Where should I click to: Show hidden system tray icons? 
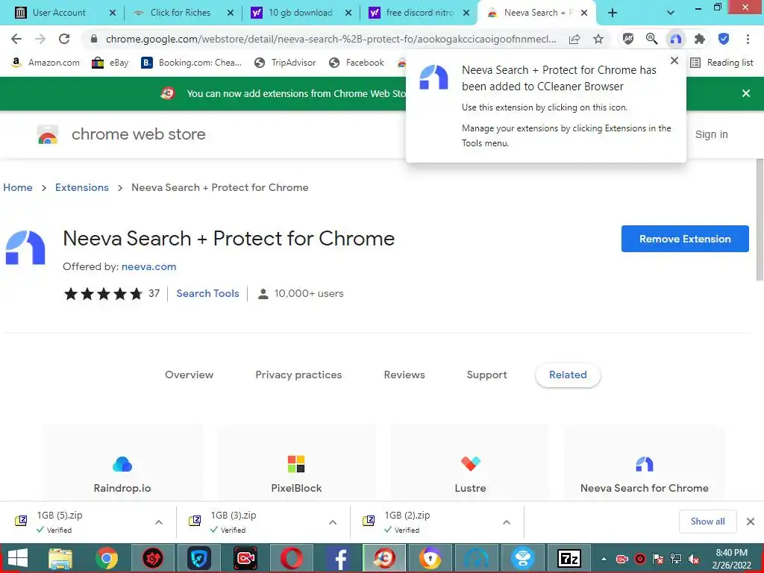coord(604,559)
